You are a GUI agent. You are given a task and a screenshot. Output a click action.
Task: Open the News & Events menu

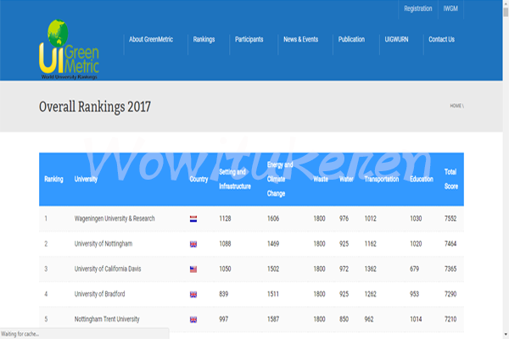pyautogui.click(x=300, y=39)
